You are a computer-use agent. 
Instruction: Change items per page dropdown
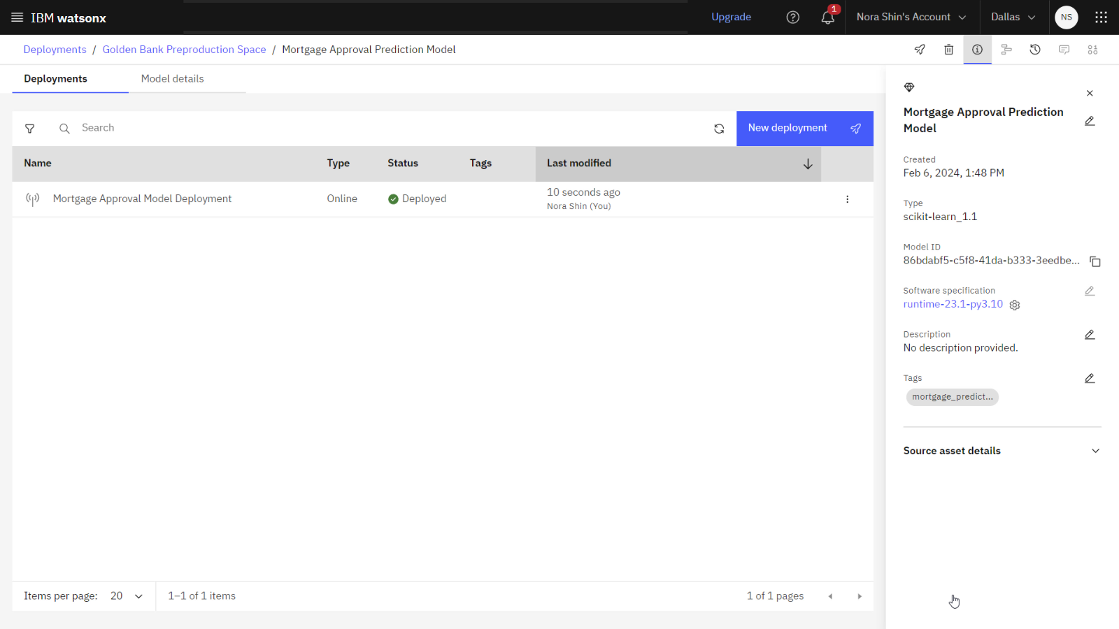tap(127, 596)
